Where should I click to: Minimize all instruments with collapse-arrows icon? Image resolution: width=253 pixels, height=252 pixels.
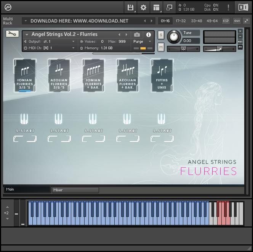(x=246, y=21)
